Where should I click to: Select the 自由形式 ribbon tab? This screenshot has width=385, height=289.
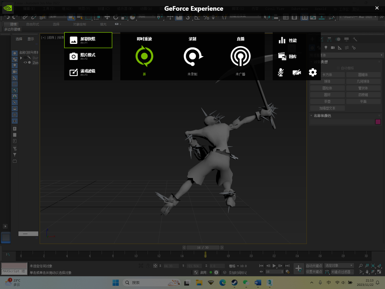pyautogui.click(x=33, y=24)
